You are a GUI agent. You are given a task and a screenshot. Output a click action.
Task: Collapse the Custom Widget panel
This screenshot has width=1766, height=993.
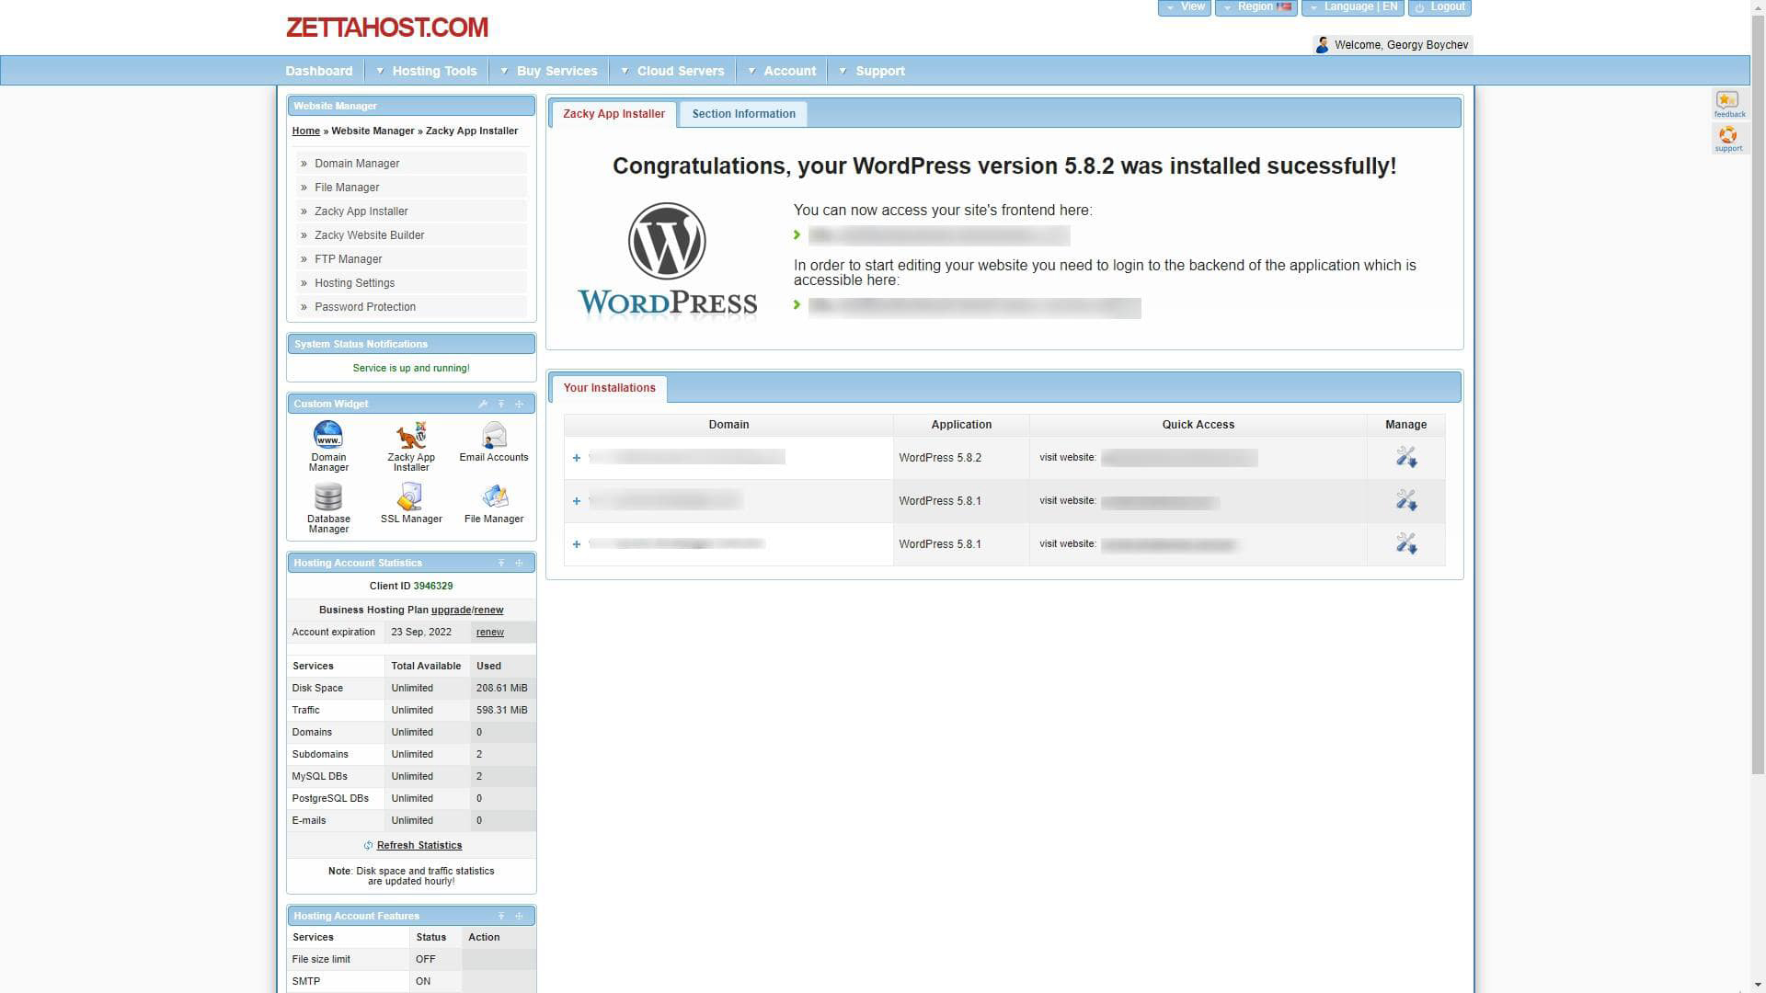(x=501, y=405)
